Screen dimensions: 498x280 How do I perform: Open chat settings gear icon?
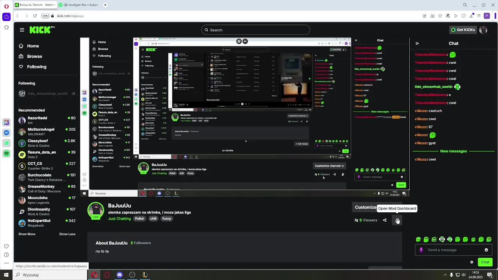pyautogui.click(x=472, y=262)
